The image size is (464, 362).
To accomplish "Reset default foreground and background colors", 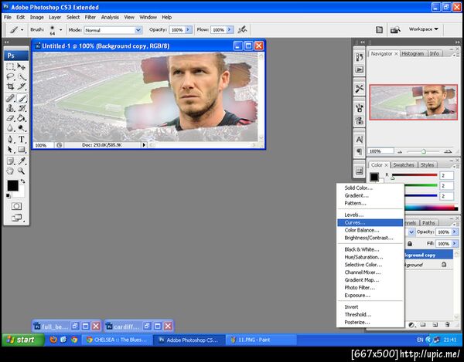I will [x=9, y=195].
